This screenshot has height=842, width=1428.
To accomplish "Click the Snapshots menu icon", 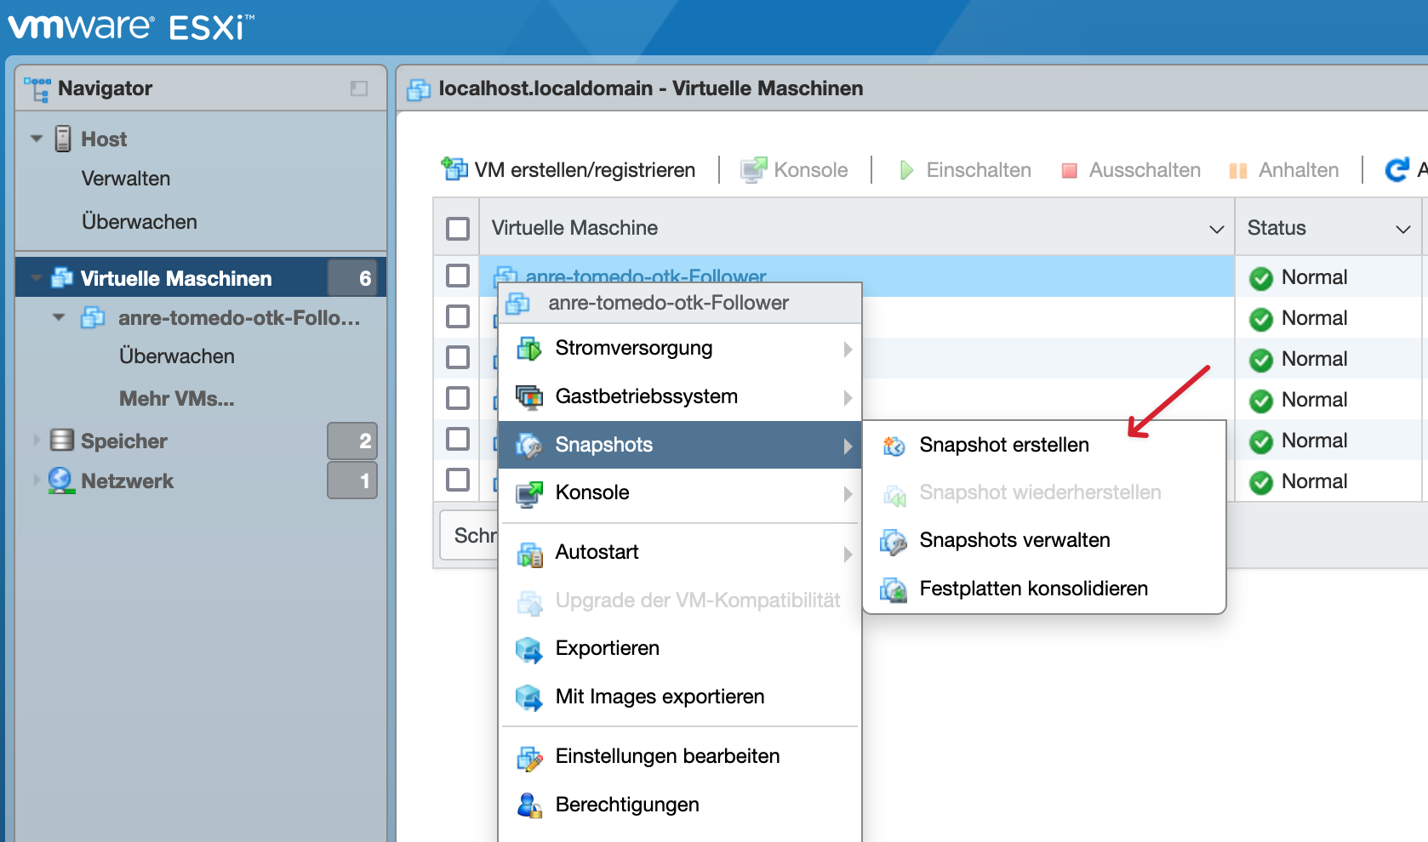I will [529, 445].
